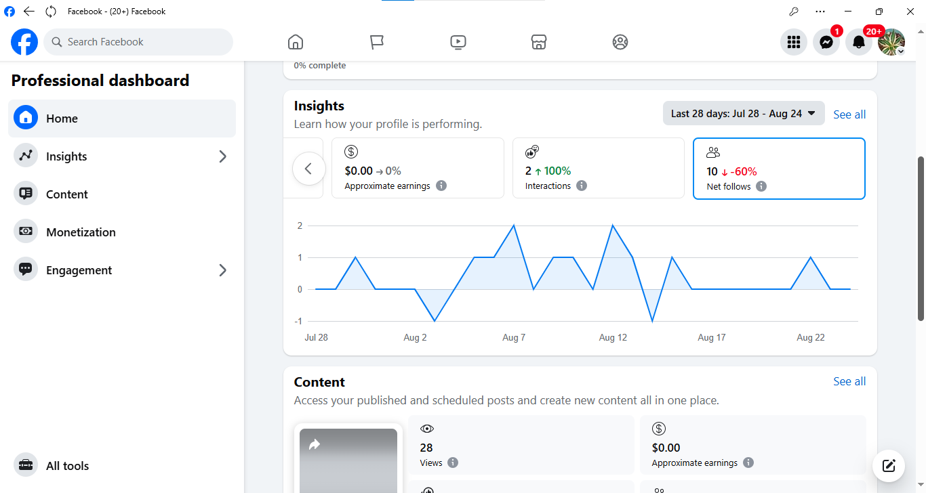Image resolution: width=926 pixels, height=493 pixels.
Task: Click the info icon beside Interactions
Action: 582,186
